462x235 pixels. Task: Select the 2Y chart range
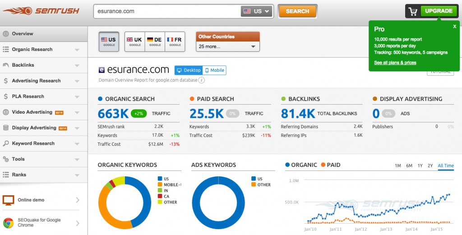(430, 166)
